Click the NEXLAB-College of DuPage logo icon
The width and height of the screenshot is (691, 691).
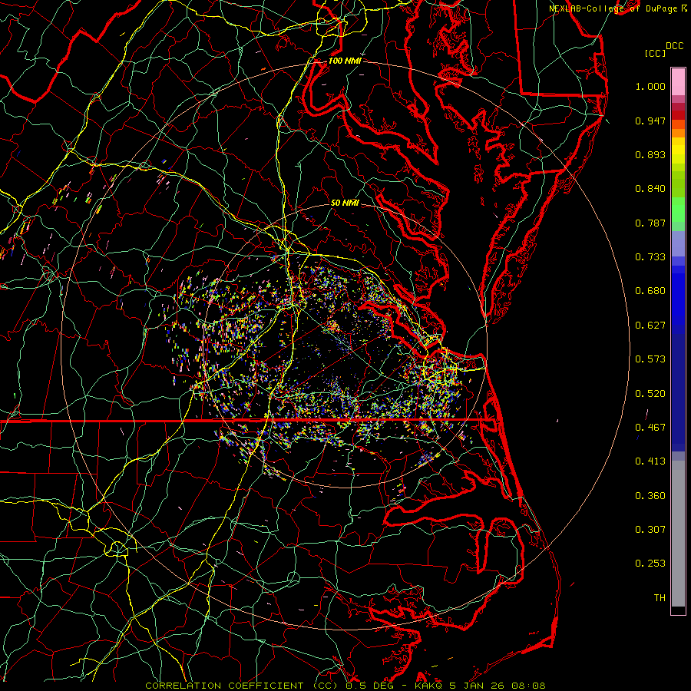click(685, 8)
